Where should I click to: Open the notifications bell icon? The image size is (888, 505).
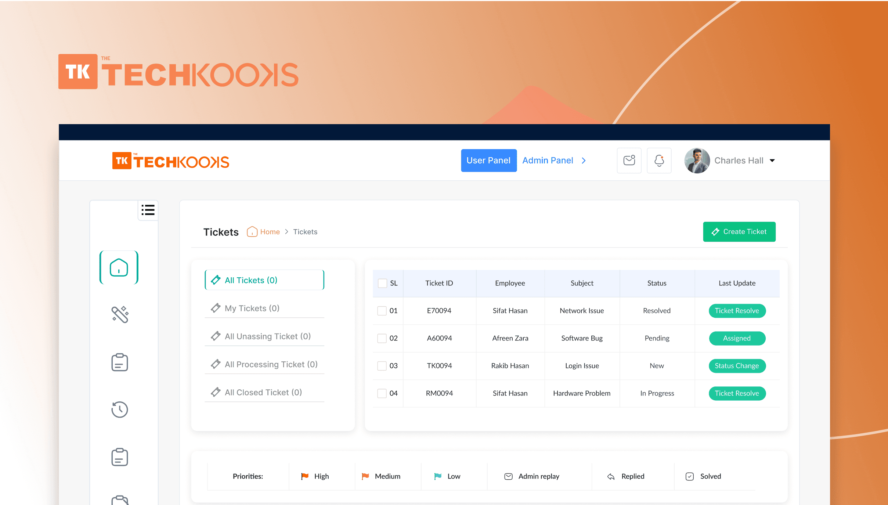[659, 160]
